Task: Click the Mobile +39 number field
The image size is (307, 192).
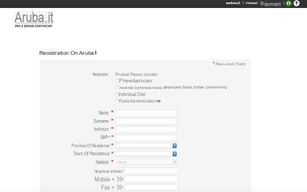Action: coord(151,179)
